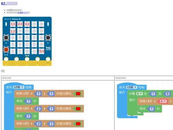Click the pin hole above the GND pin
The height and width of the screenshot is (130, 173).
click(x=48, y=59)
